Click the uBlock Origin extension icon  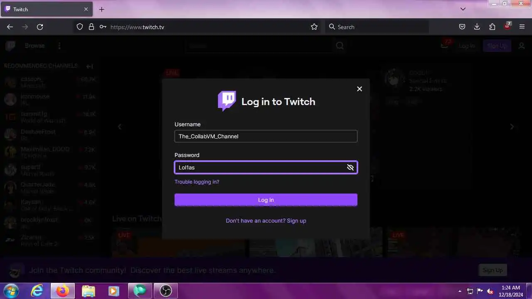[x=507, y=26]
